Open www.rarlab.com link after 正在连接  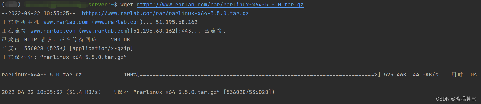point(53,31)
